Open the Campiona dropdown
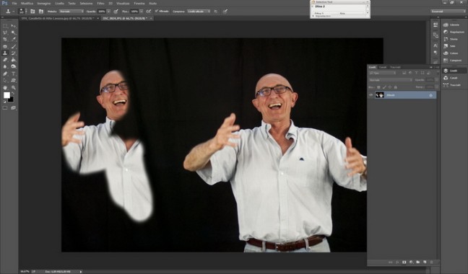Image resolution: width=468 pixels, height=274 pixels. [199, 12]
